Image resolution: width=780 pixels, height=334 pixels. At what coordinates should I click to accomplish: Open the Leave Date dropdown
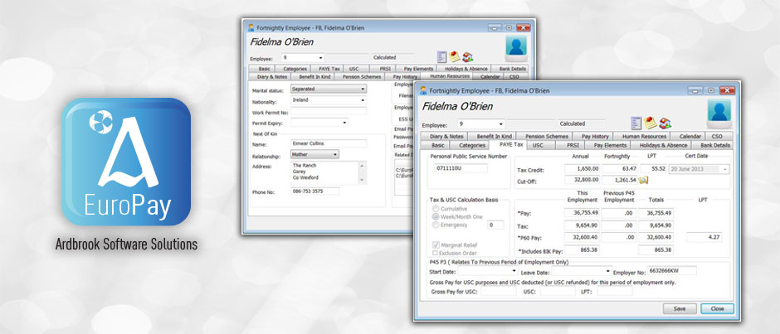pos(607,272)
